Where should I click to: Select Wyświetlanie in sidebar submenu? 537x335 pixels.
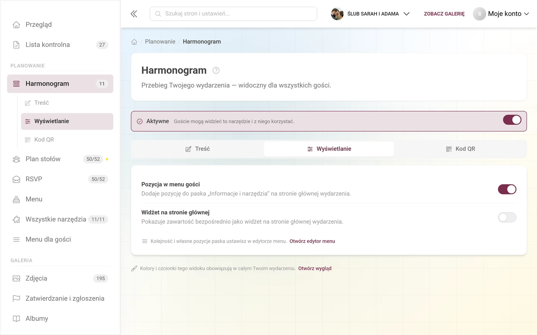click(x=67, y=121)
